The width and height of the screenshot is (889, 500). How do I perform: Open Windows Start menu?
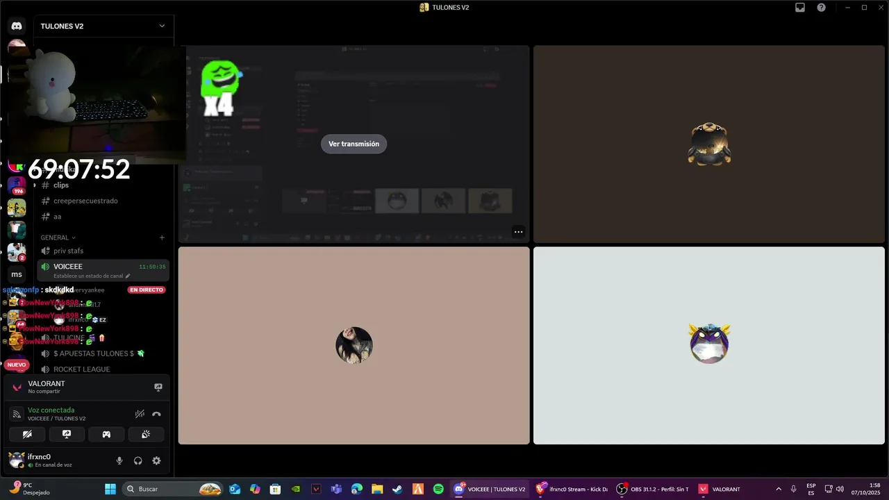click(110, 489)
